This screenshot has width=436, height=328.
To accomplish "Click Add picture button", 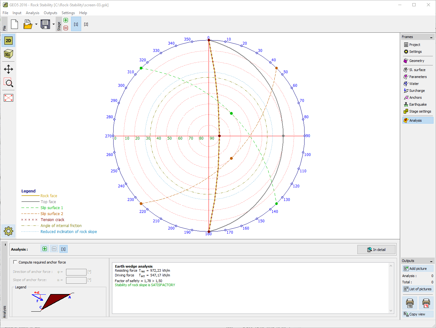I will coord(417,269).
